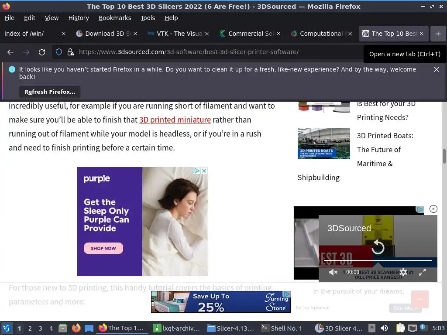447x335 pixels.
Task: Open a new tab with plus button
Action: coord(438,34)
